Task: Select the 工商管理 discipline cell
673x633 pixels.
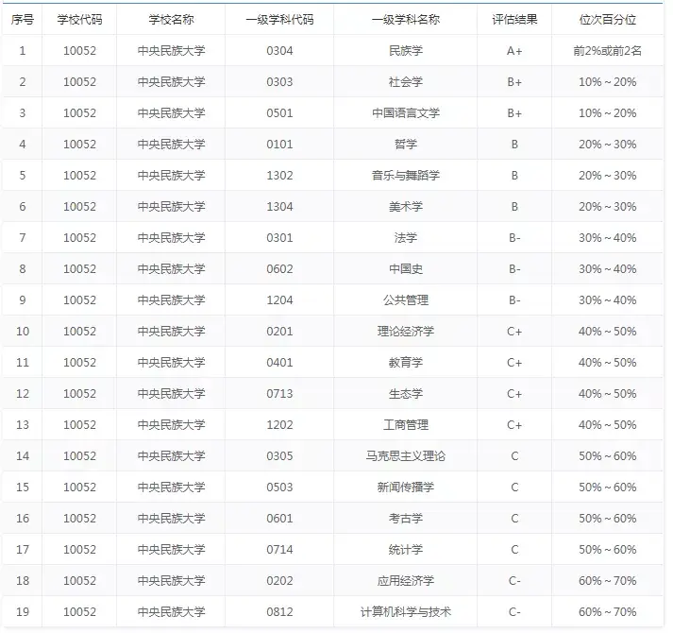Action: coord(406,424)
